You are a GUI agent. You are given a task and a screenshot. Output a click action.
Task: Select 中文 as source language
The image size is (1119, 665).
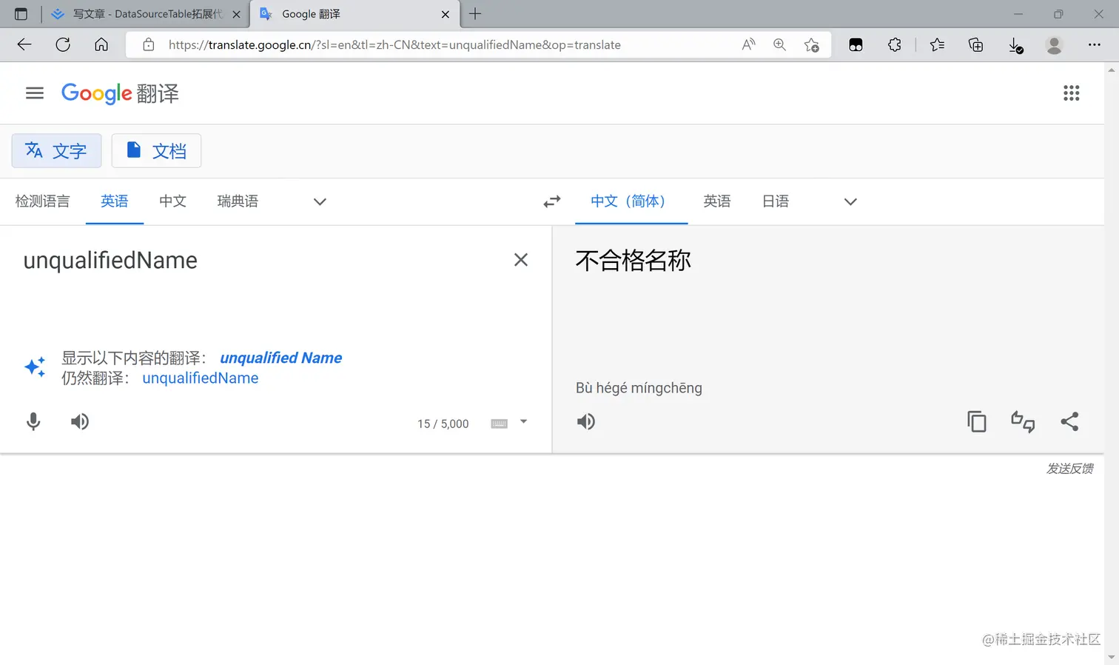point(172,201)
